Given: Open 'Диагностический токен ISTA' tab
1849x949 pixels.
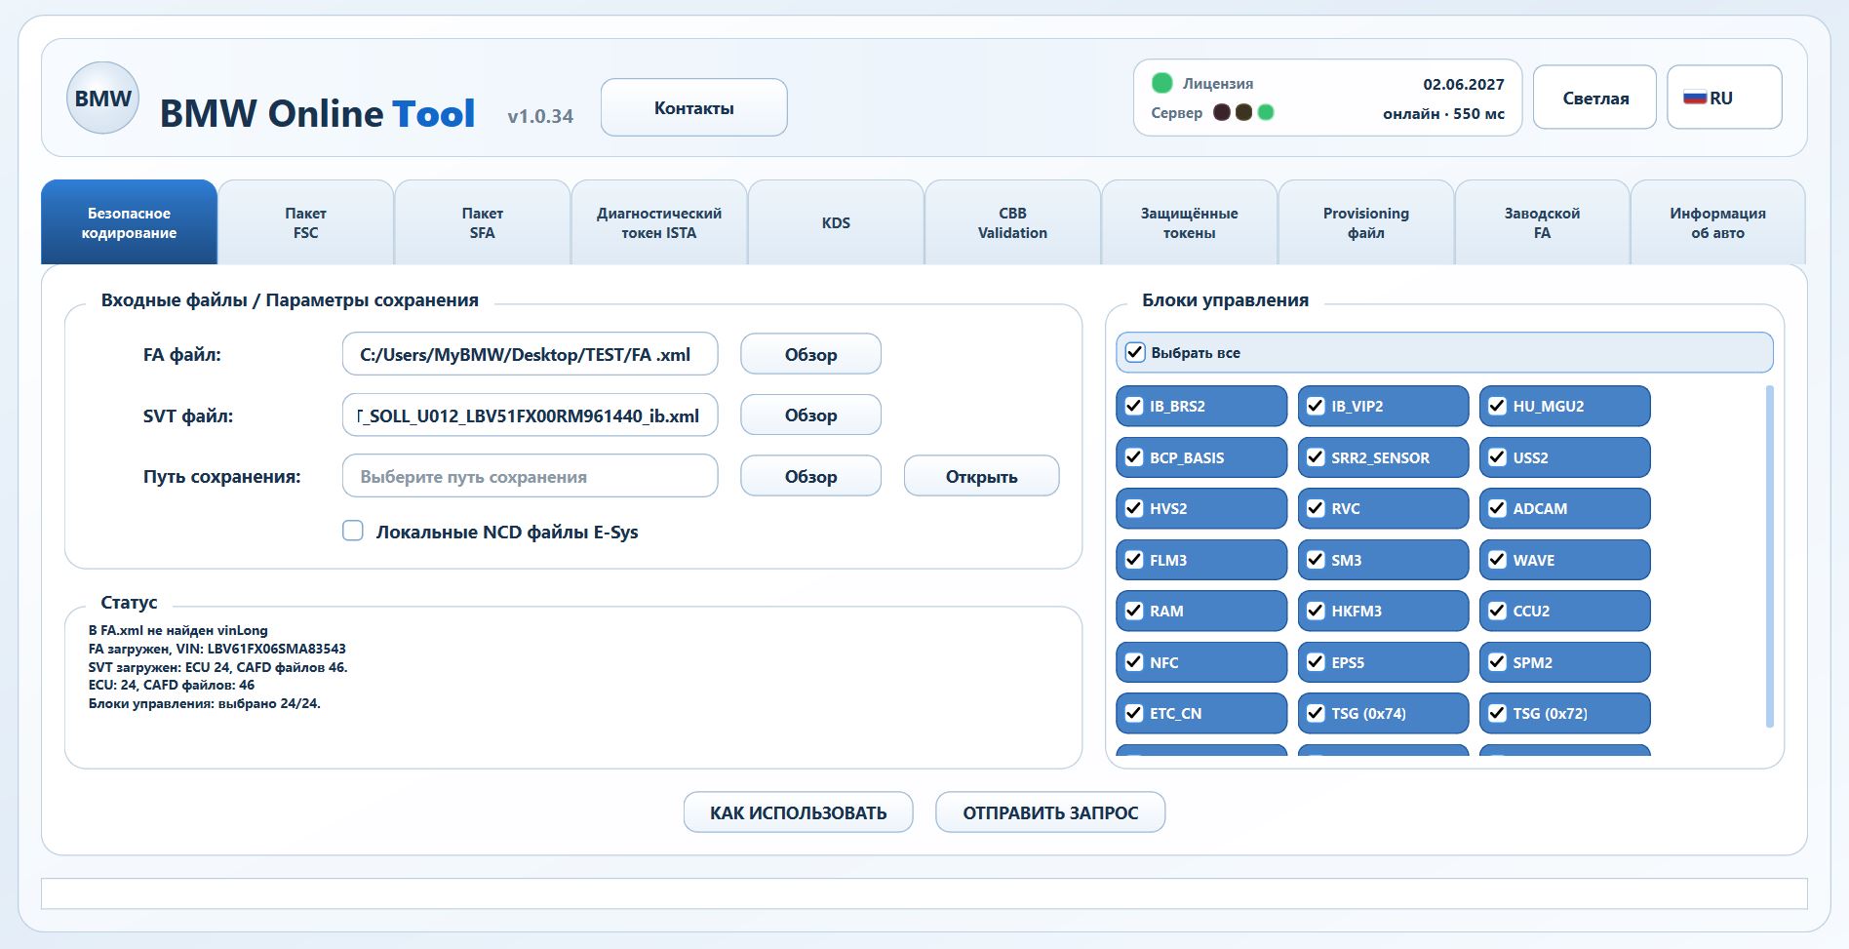Looking at the screenshot, I should (x=659, y=222).
